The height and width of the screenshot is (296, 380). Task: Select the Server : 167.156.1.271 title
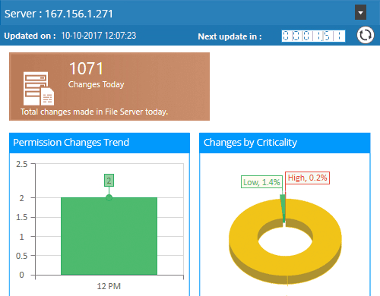point(59,14)
